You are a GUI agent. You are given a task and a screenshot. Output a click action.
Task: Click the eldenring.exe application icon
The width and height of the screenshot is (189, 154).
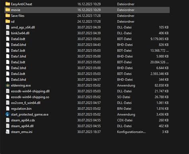pos(8,85)
